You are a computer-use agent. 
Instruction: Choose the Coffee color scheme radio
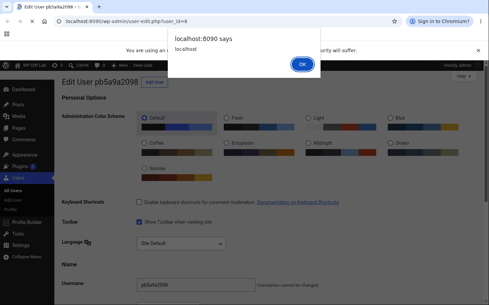click(144, 143)
